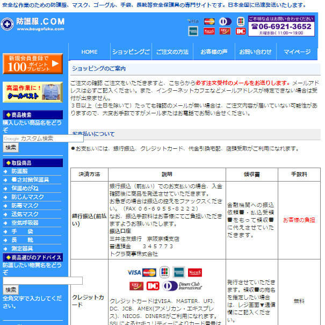Screen dimensions: 325x325
Task: Open the お問い合わせ navigation tab
Action: 256,52
